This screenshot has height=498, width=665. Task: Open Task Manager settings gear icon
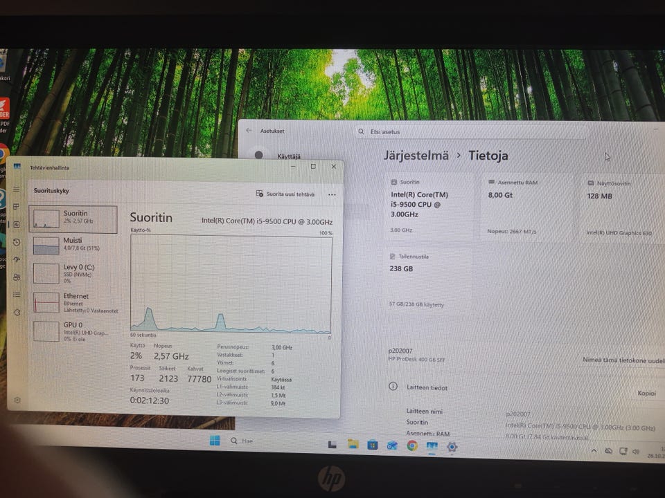click(x=17, y=400)
